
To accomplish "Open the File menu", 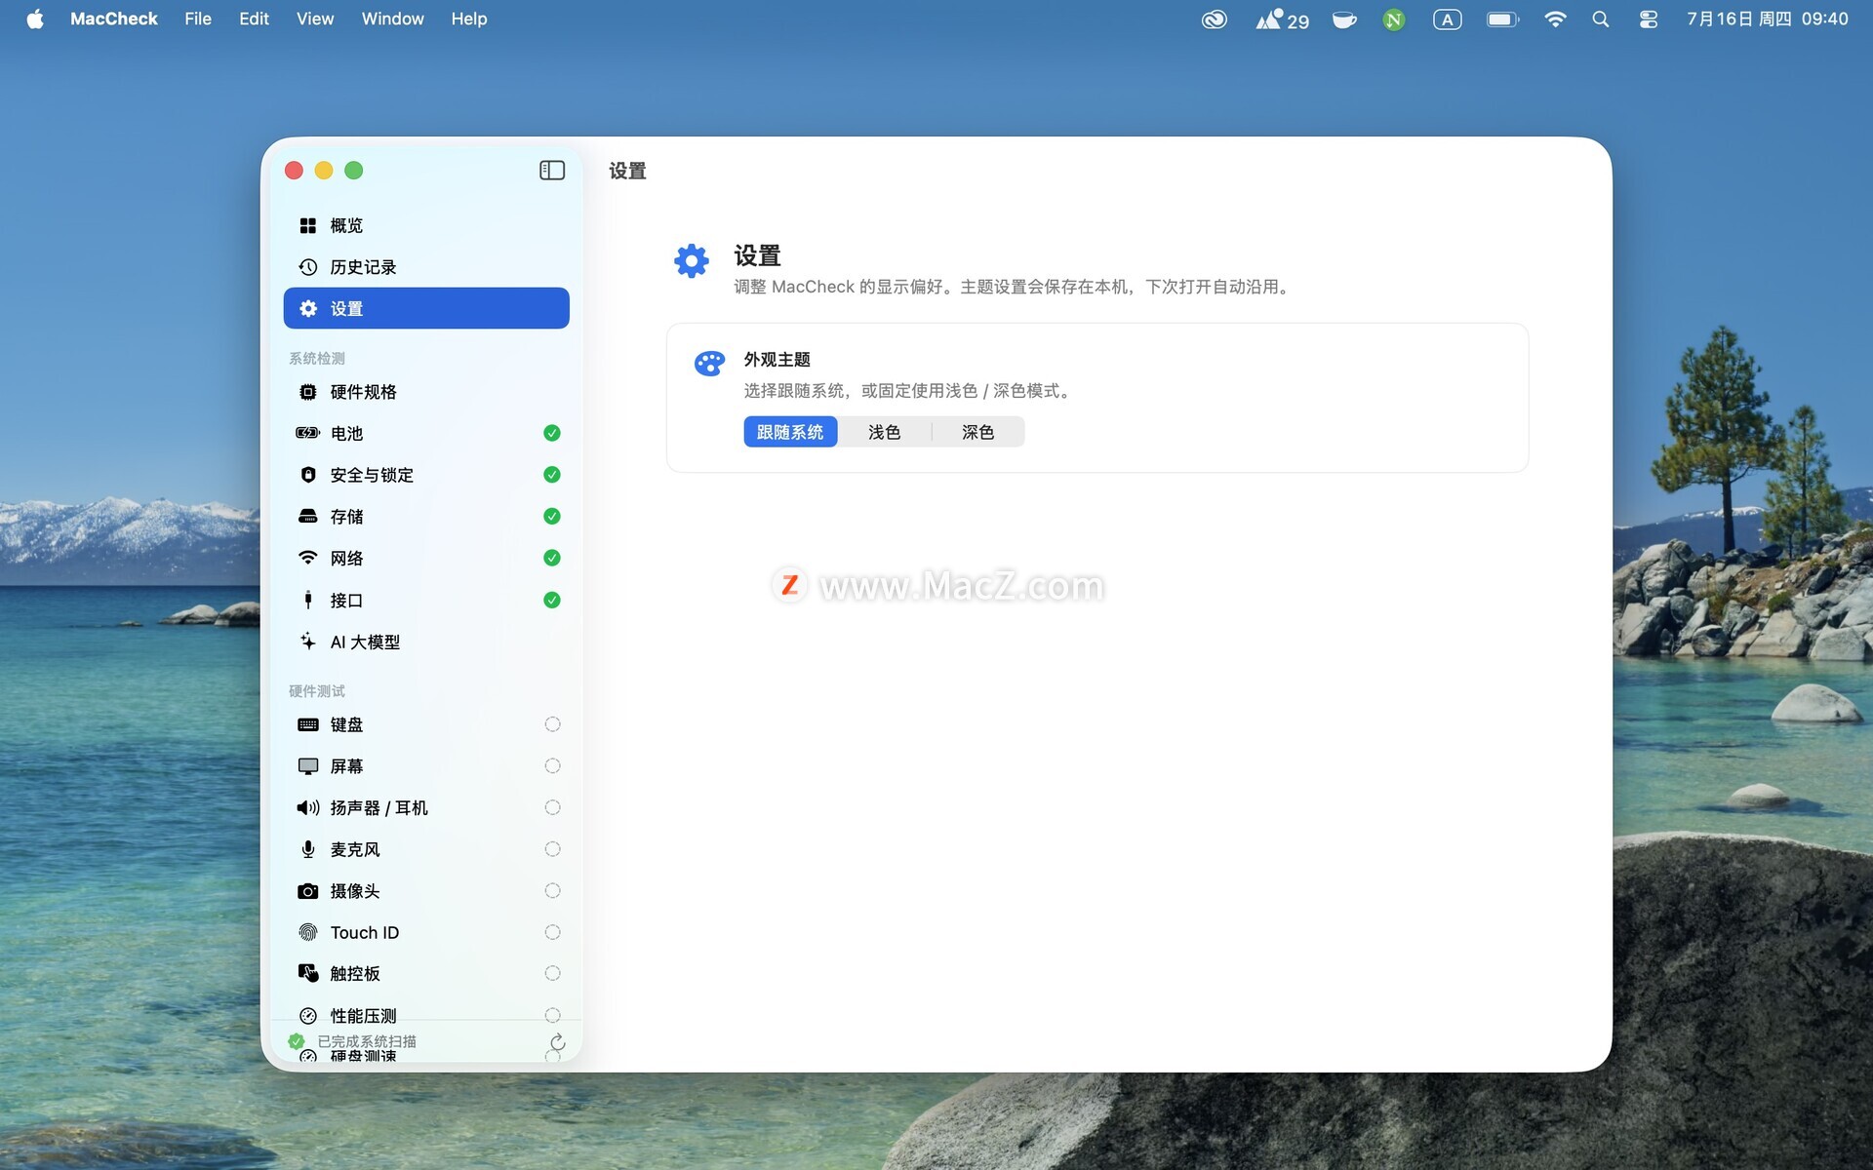I will [198, 19].
